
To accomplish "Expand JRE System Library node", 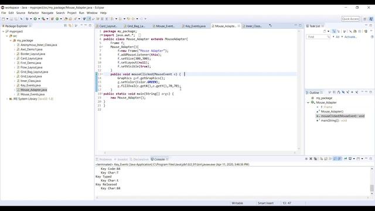I will (7, 99).
